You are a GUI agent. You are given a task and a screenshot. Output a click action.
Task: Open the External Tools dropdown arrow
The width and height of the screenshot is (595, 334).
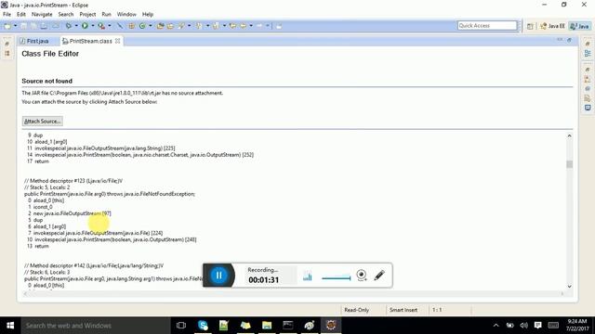pyautogui.click(x=110, y=26)
